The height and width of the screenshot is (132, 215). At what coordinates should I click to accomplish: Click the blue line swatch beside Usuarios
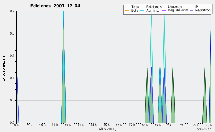pyautogui.click(x=164, y=7)
